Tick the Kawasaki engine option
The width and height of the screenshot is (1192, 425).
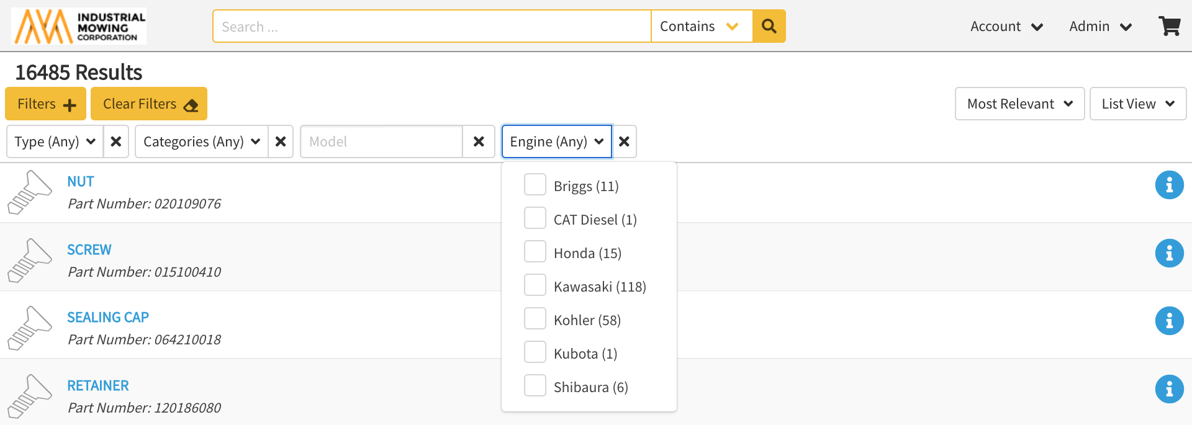[x=535, y=285]
